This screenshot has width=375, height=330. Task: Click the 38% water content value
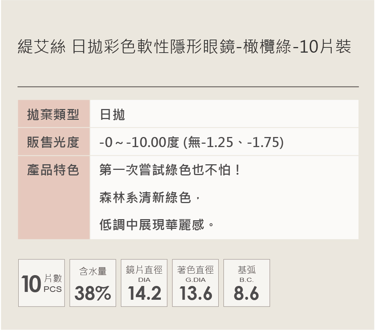click(x=93, y=293)
